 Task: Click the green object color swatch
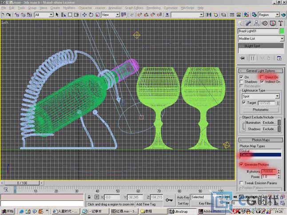(x=282, y=31)
